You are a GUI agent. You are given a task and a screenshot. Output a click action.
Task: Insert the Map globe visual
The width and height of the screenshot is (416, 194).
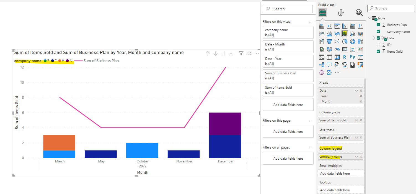point(322,49)
